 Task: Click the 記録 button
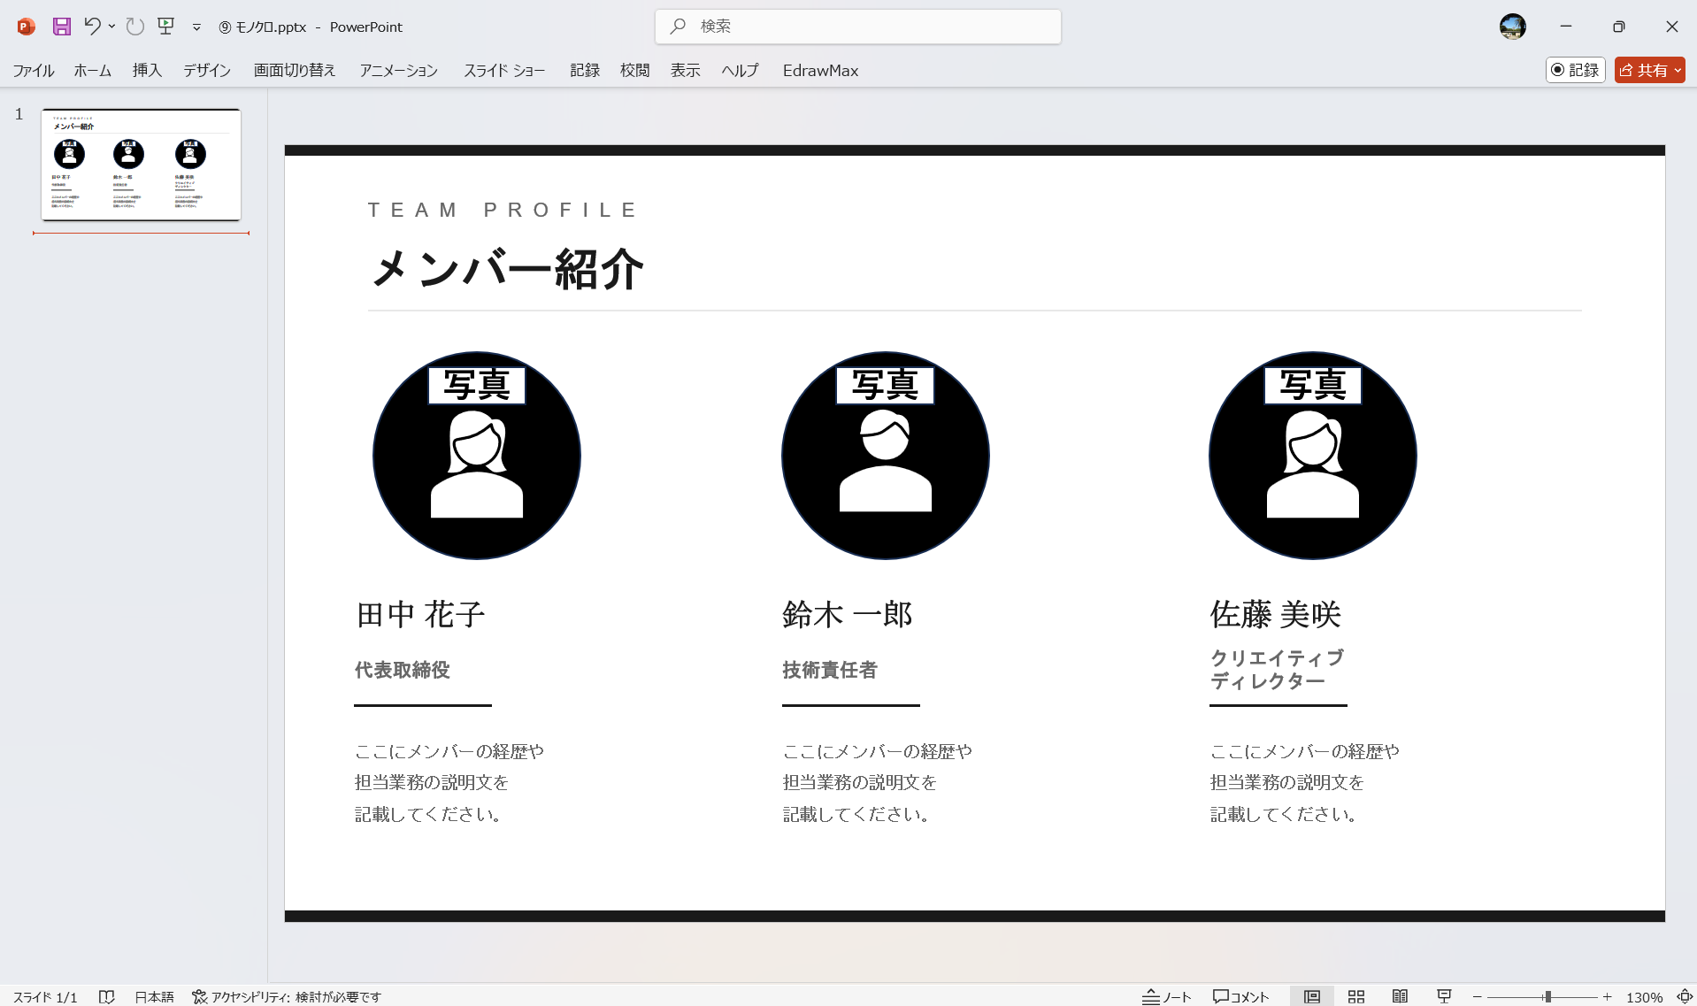[1575, 70]
